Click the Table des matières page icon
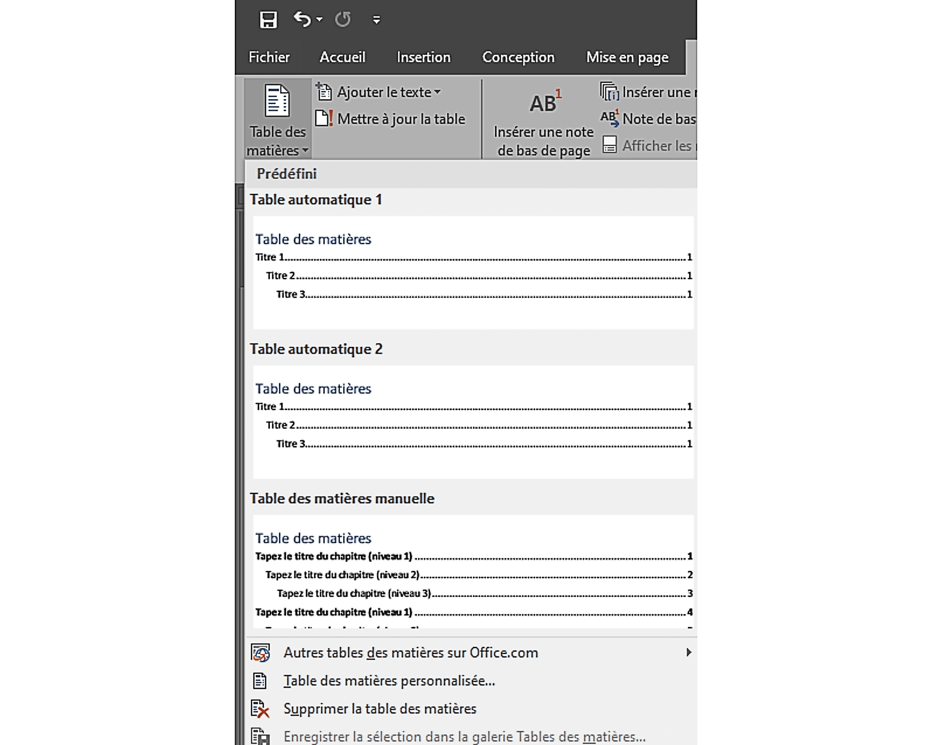 pos(277,101)
